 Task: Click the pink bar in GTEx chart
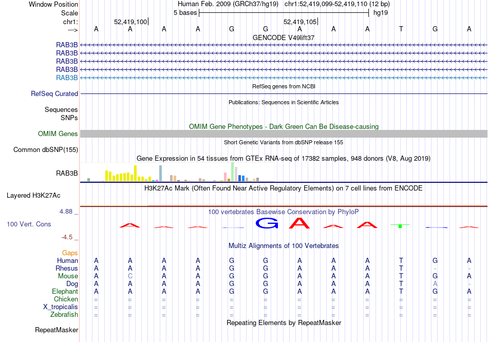[226, 177]
